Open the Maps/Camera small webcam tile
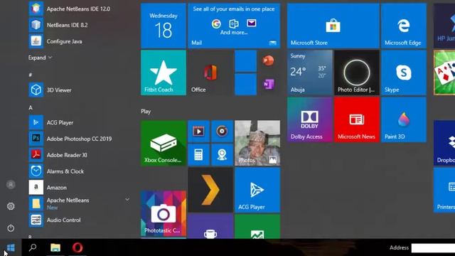455x256 pixels. (x=222, y=155)
